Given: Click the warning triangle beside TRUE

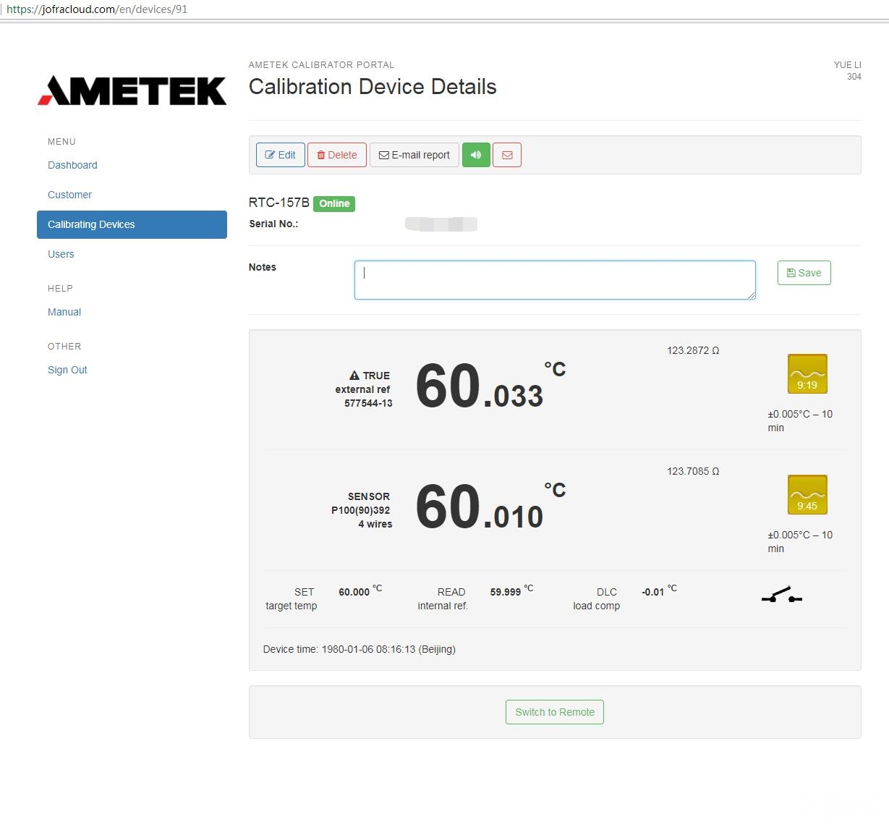Looking at the screenshot, I should (x=354, y=376).
